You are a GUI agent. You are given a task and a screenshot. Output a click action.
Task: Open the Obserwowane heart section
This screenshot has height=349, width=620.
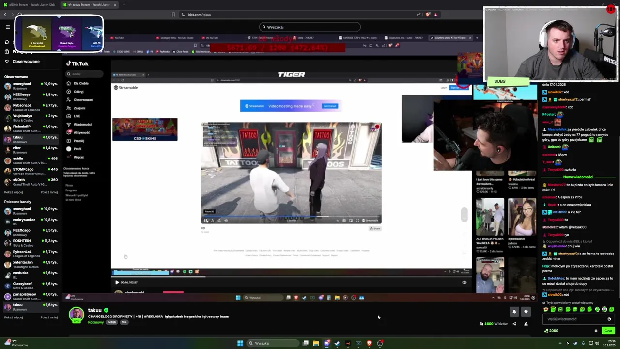[22, 62]
